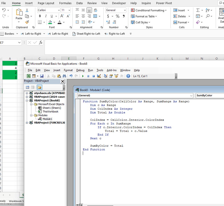Viewport: 224px width, 206px height.
Task: Open the Name Box dropdown arrow
Action: click(19, 42)
